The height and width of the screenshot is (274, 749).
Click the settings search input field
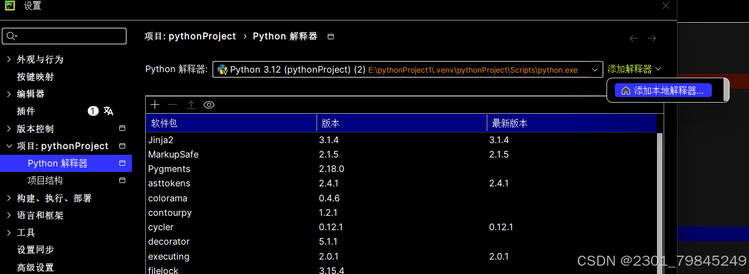coord(64,36)
